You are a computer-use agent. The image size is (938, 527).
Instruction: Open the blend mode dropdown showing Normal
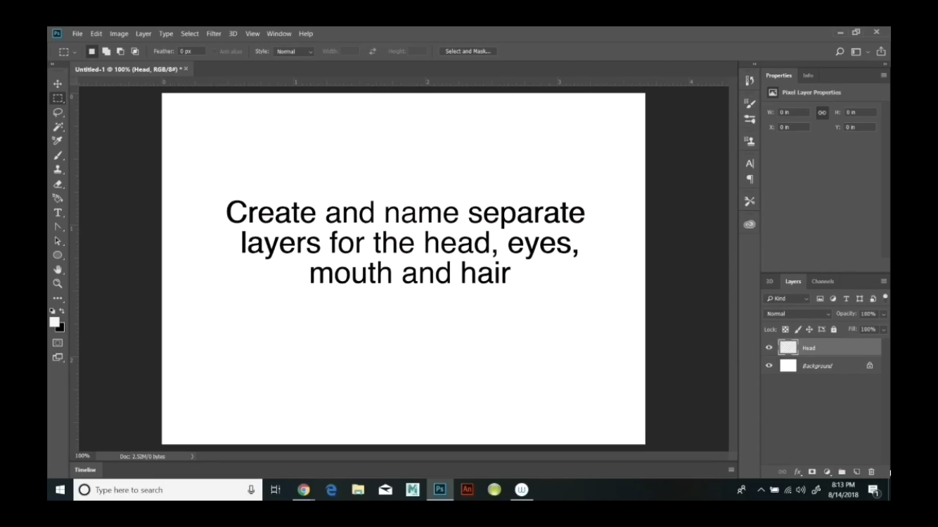(797, 313)
